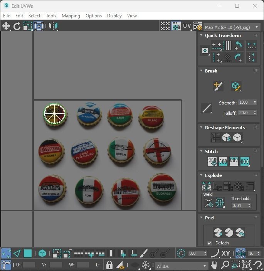Toggle Lock Selection padlock icon
This screenshot has width=264, height=271.
pos(109,265)
